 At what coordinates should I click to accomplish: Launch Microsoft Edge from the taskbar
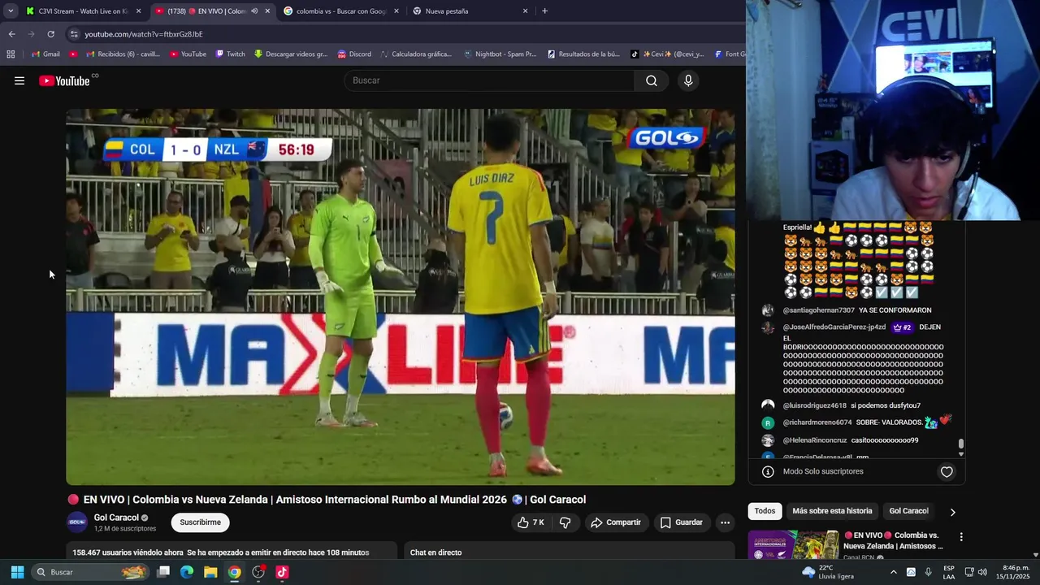click(187, 572)
